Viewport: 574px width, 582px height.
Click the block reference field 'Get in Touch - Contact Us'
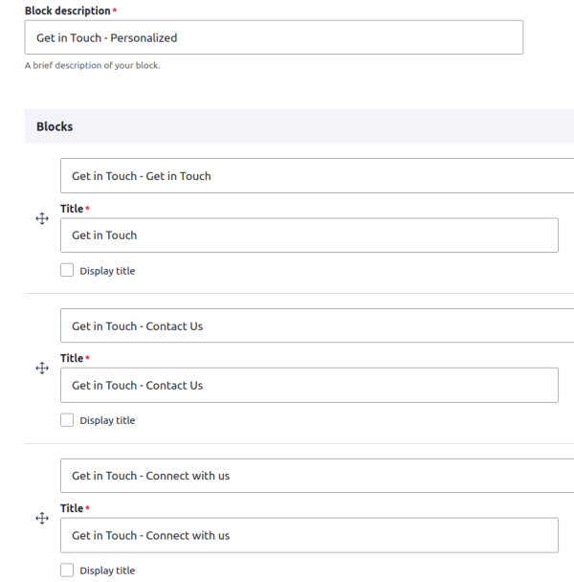pos(316,326)
